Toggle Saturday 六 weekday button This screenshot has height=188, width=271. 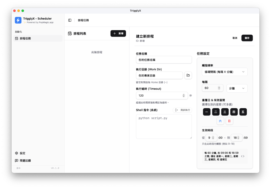[220, 121]
